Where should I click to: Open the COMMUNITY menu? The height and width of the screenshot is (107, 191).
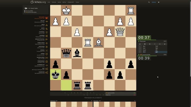click(x=71, y=2)
